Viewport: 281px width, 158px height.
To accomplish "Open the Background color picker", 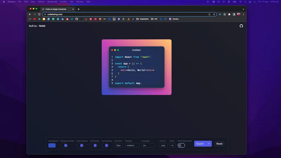I will pos(52,145).
